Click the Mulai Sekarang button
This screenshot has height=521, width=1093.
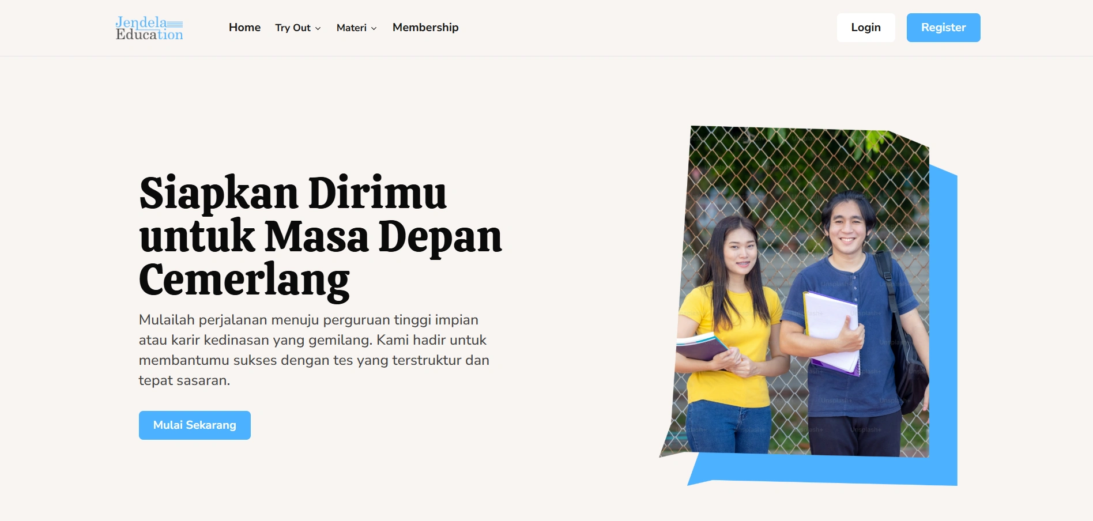click(195, 425)
